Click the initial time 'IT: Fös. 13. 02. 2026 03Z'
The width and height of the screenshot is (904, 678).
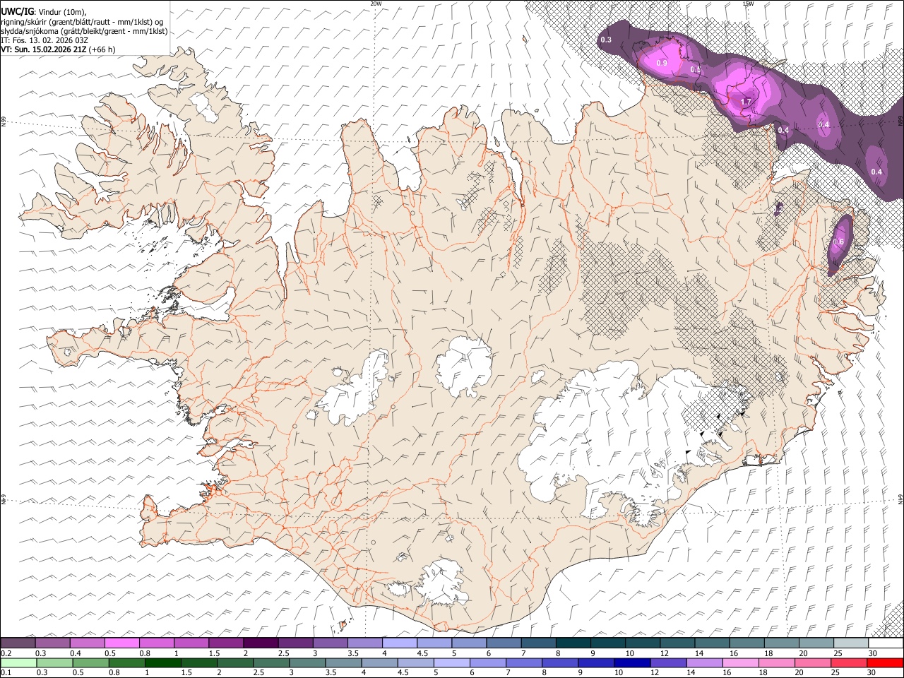point(44,40)
